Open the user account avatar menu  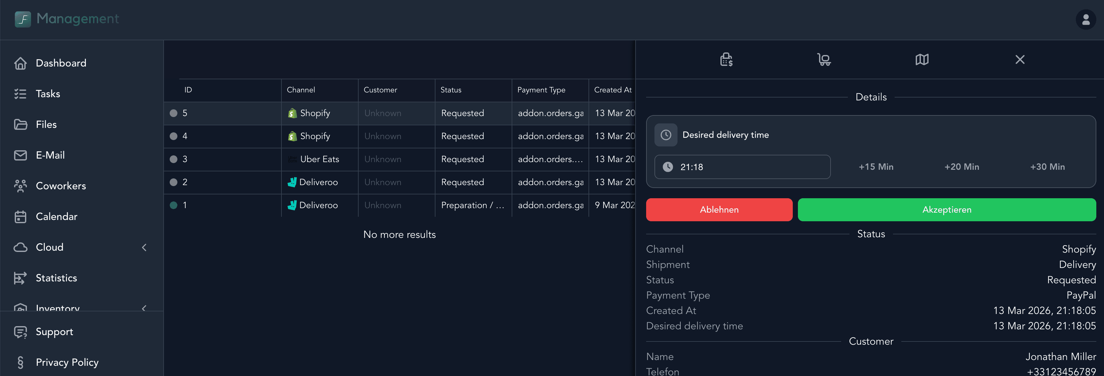point(1085,20)
